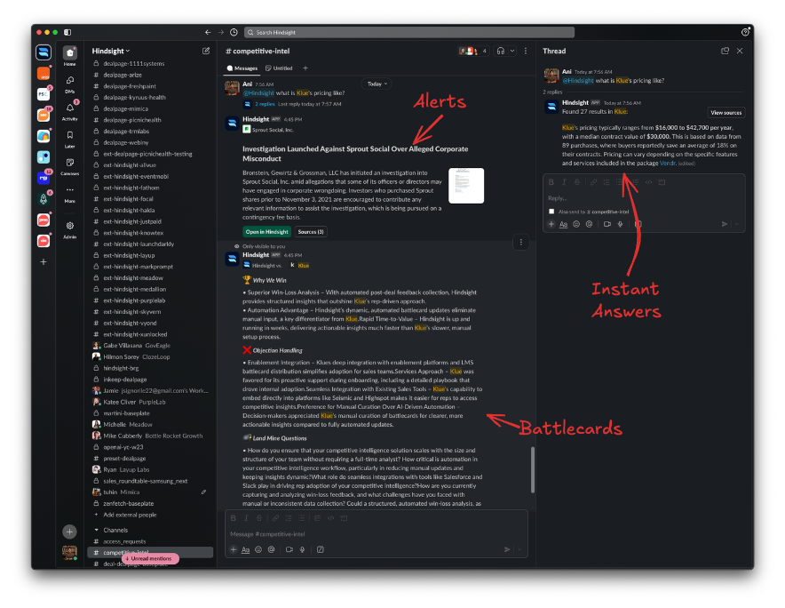Screen dimensions: 785x608
Task: Mention someone in channel composer
Action: [272, 549]
